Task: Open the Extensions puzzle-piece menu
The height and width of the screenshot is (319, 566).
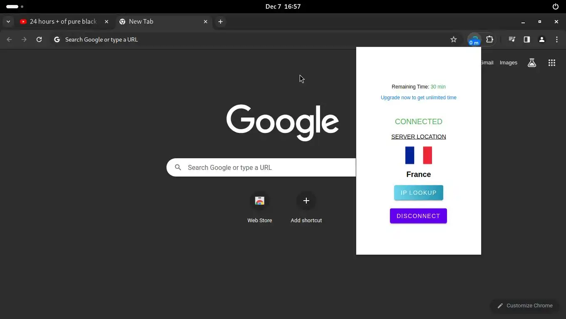Action: point(489,39)
